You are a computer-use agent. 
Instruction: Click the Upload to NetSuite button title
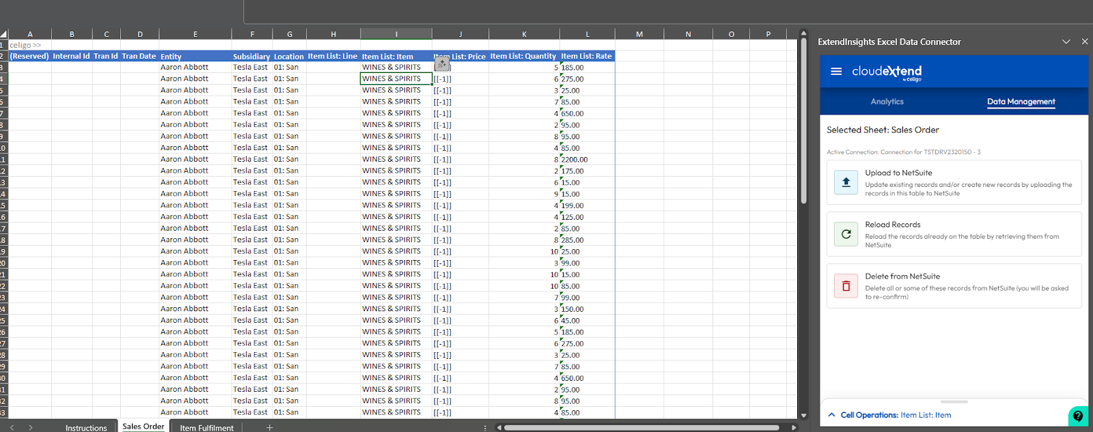point(898,173)
